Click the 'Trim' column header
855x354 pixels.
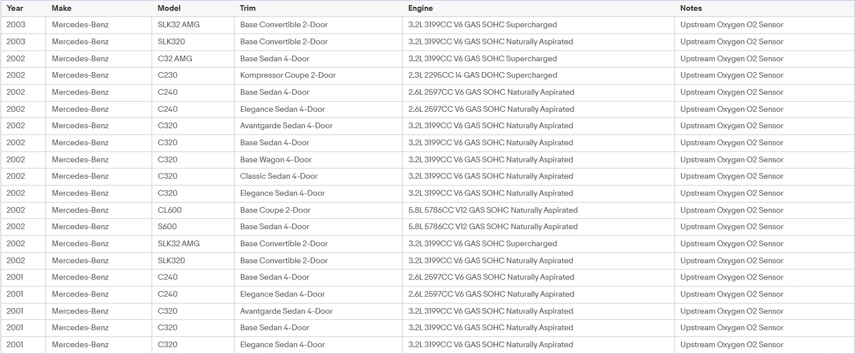(248, 9)
